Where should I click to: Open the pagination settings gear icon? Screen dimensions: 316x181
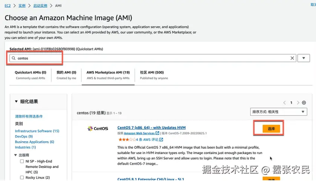coord(304,103)
